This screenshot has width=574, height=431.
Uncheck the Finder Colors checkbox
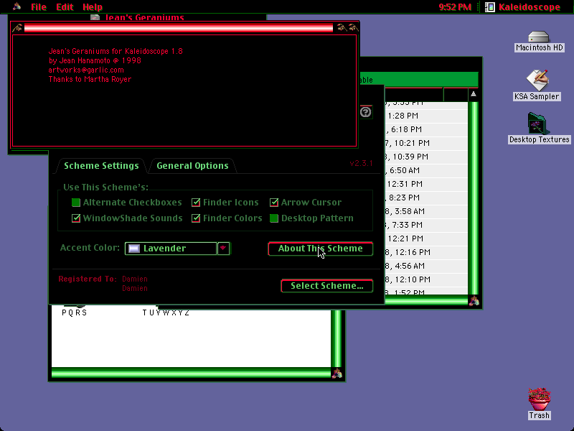pyautogui.click(x=196, y=218)
